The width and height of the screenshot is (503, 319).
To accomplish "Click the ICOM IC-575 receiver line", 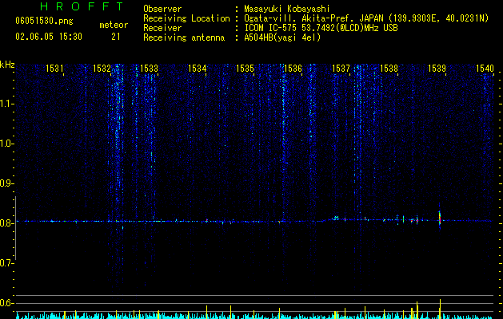I will (321, 28).
